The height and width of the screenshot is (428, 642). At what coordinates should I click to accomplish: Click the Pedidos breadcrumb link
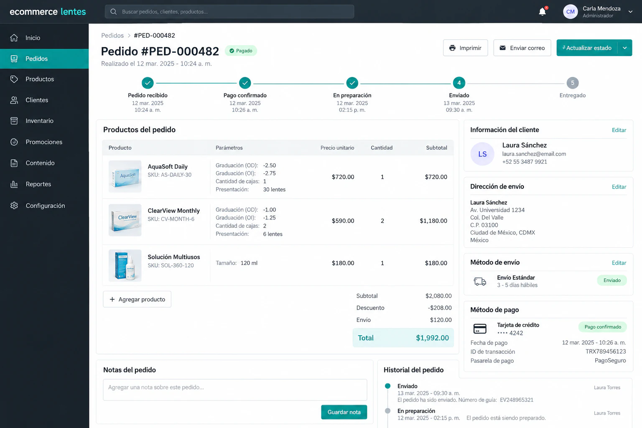[112, 36]
